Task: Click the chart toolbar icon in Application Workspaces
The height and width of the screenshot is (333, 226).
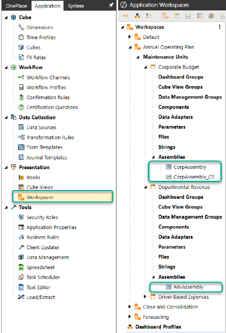Action: pyautogui.click(x=188, y=16)
